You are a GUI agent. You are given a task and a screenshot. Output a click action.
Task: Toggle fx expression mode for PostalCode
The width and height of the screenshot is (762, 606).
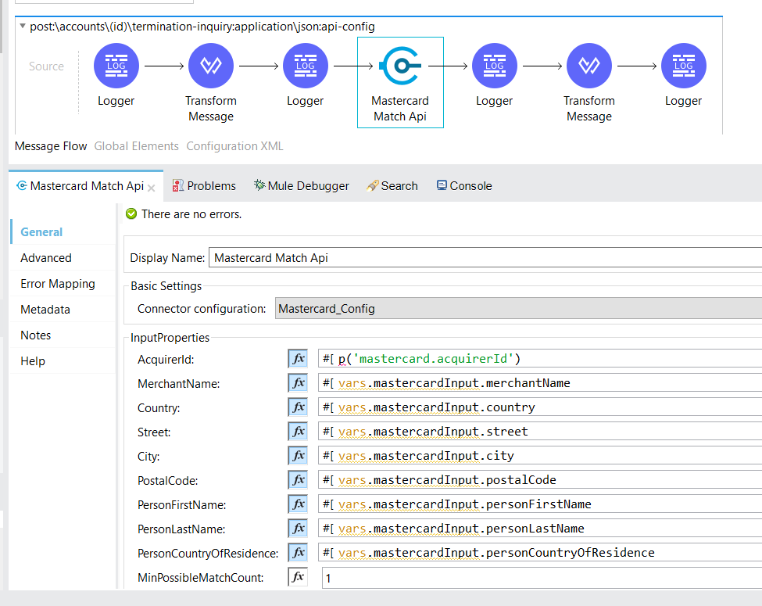[298, 480]
